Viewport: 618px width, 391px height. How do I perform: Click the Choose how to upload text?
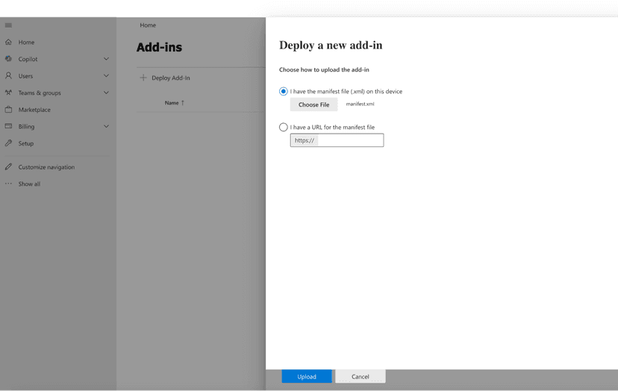coord(324,69)
